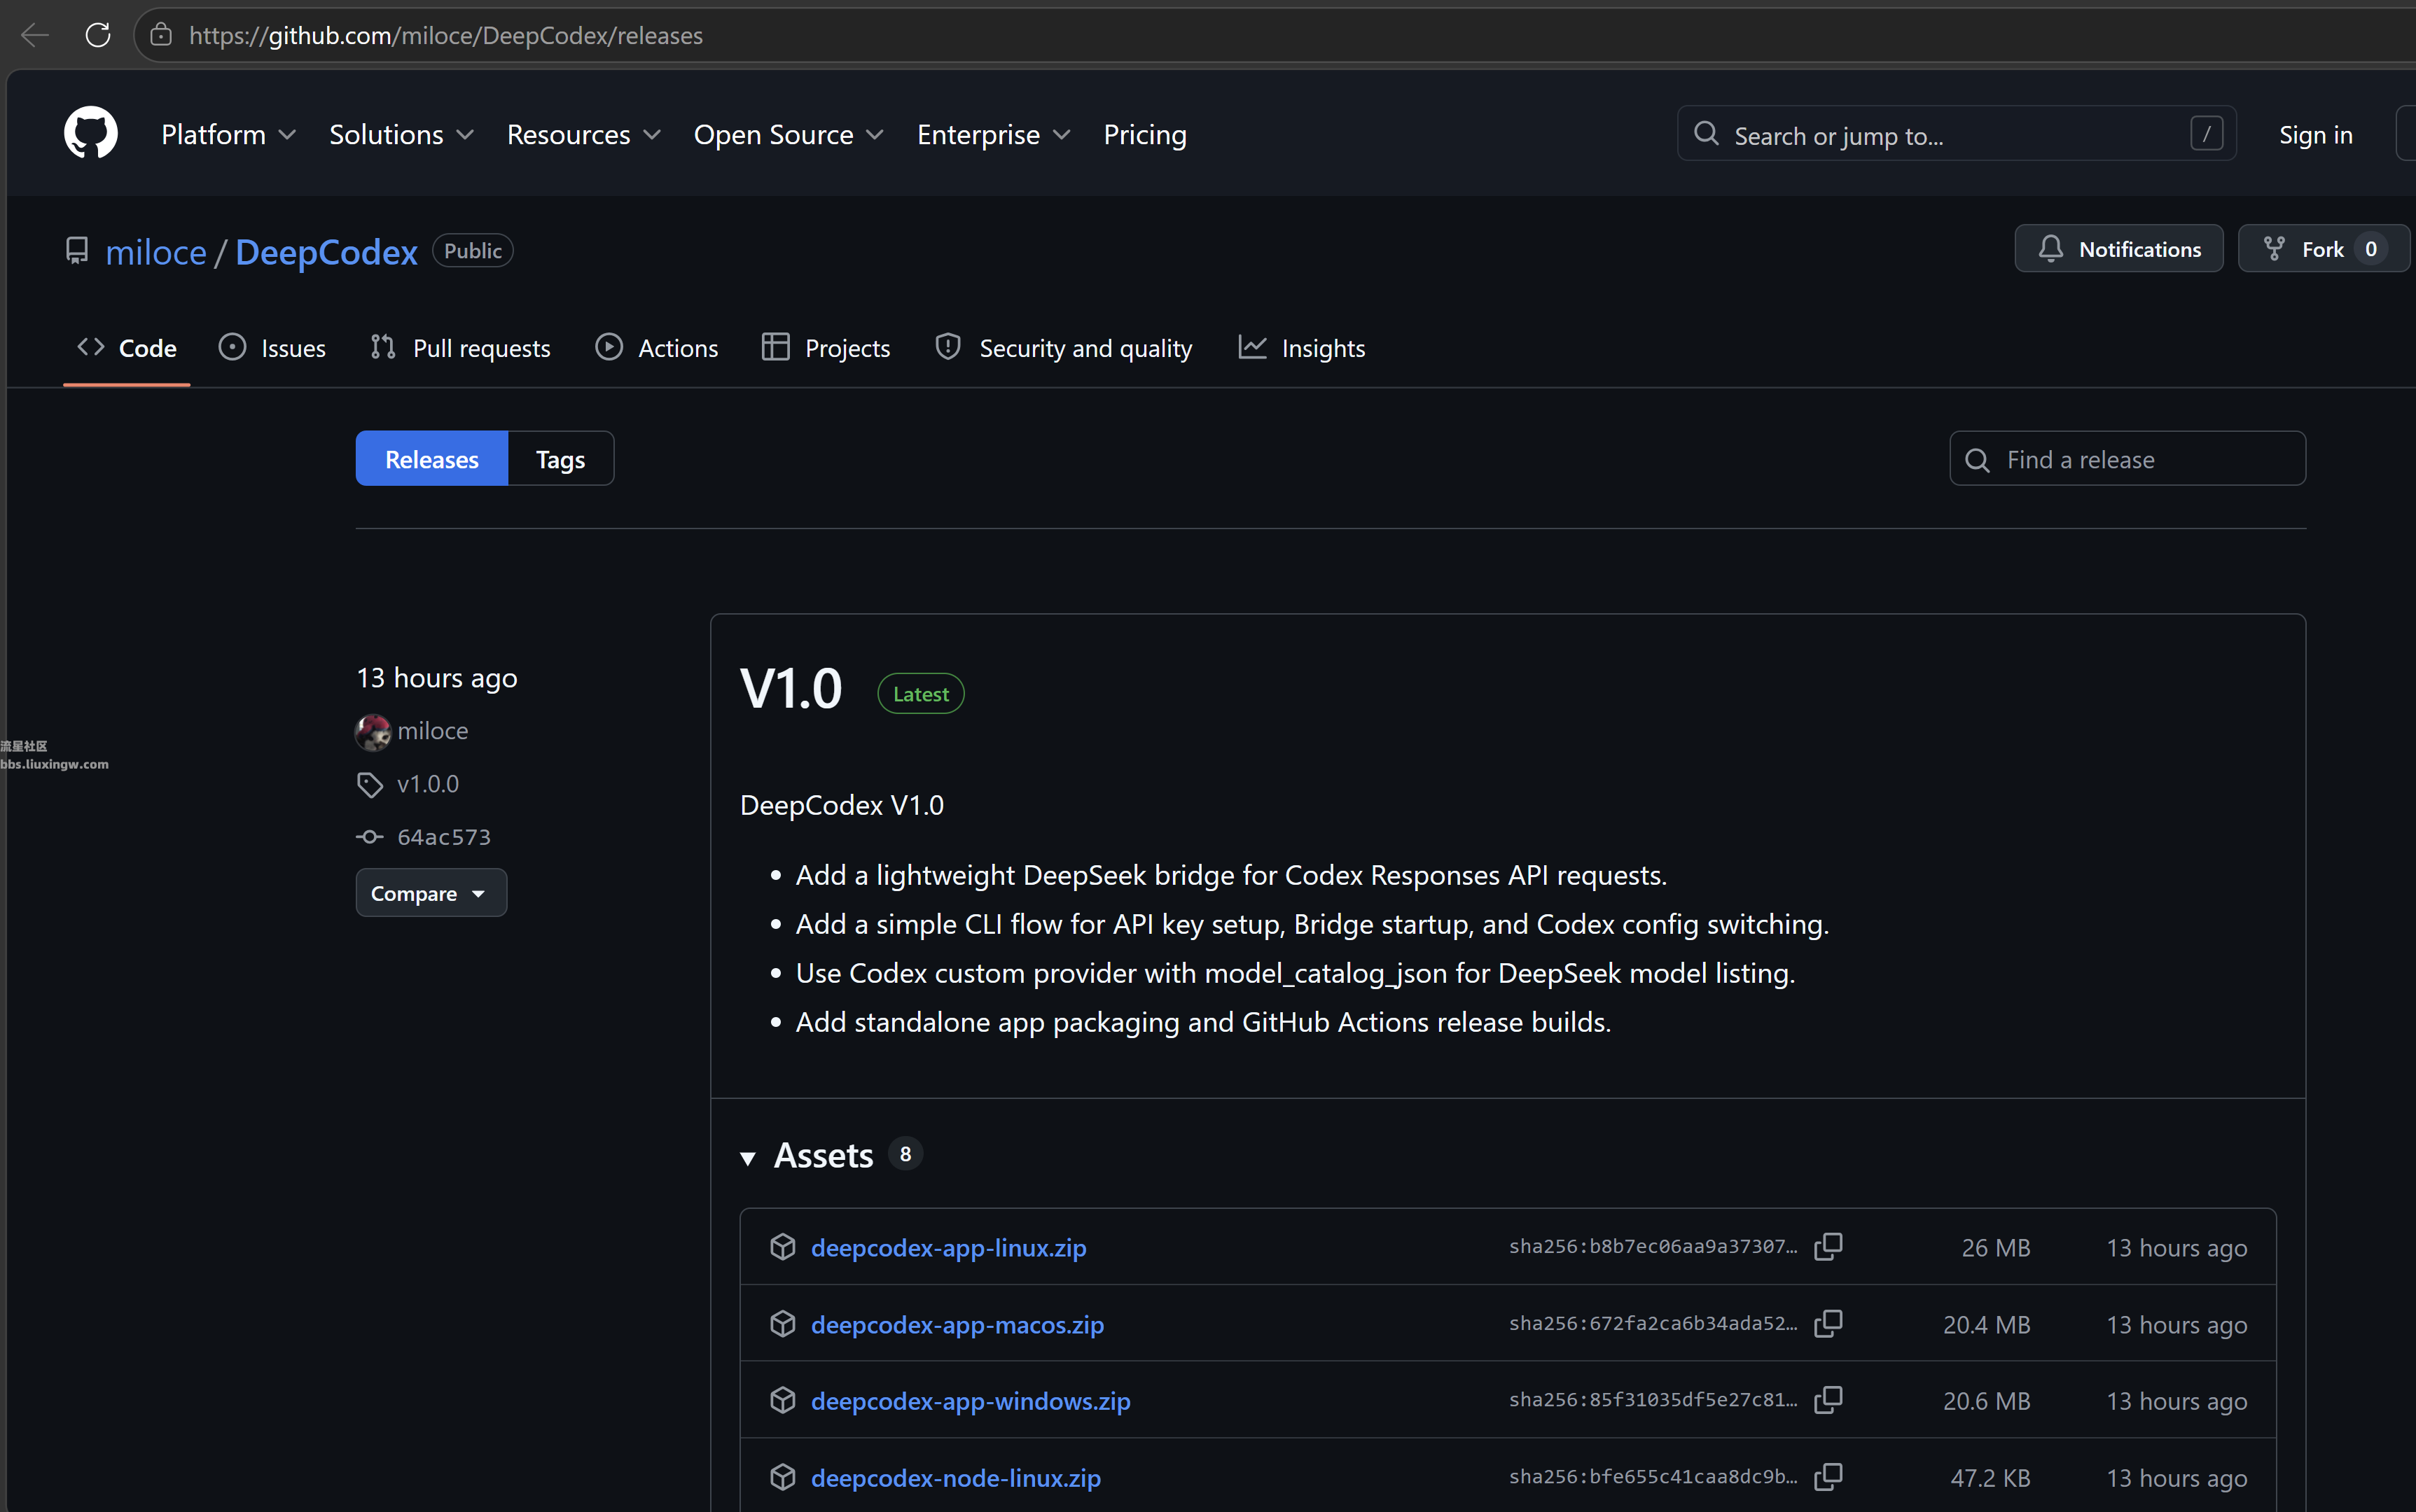Image resolution: width=2416 pixels, height=1512 pixels.
Task: Click the miloce author link
Action: (x=432, y=731)
